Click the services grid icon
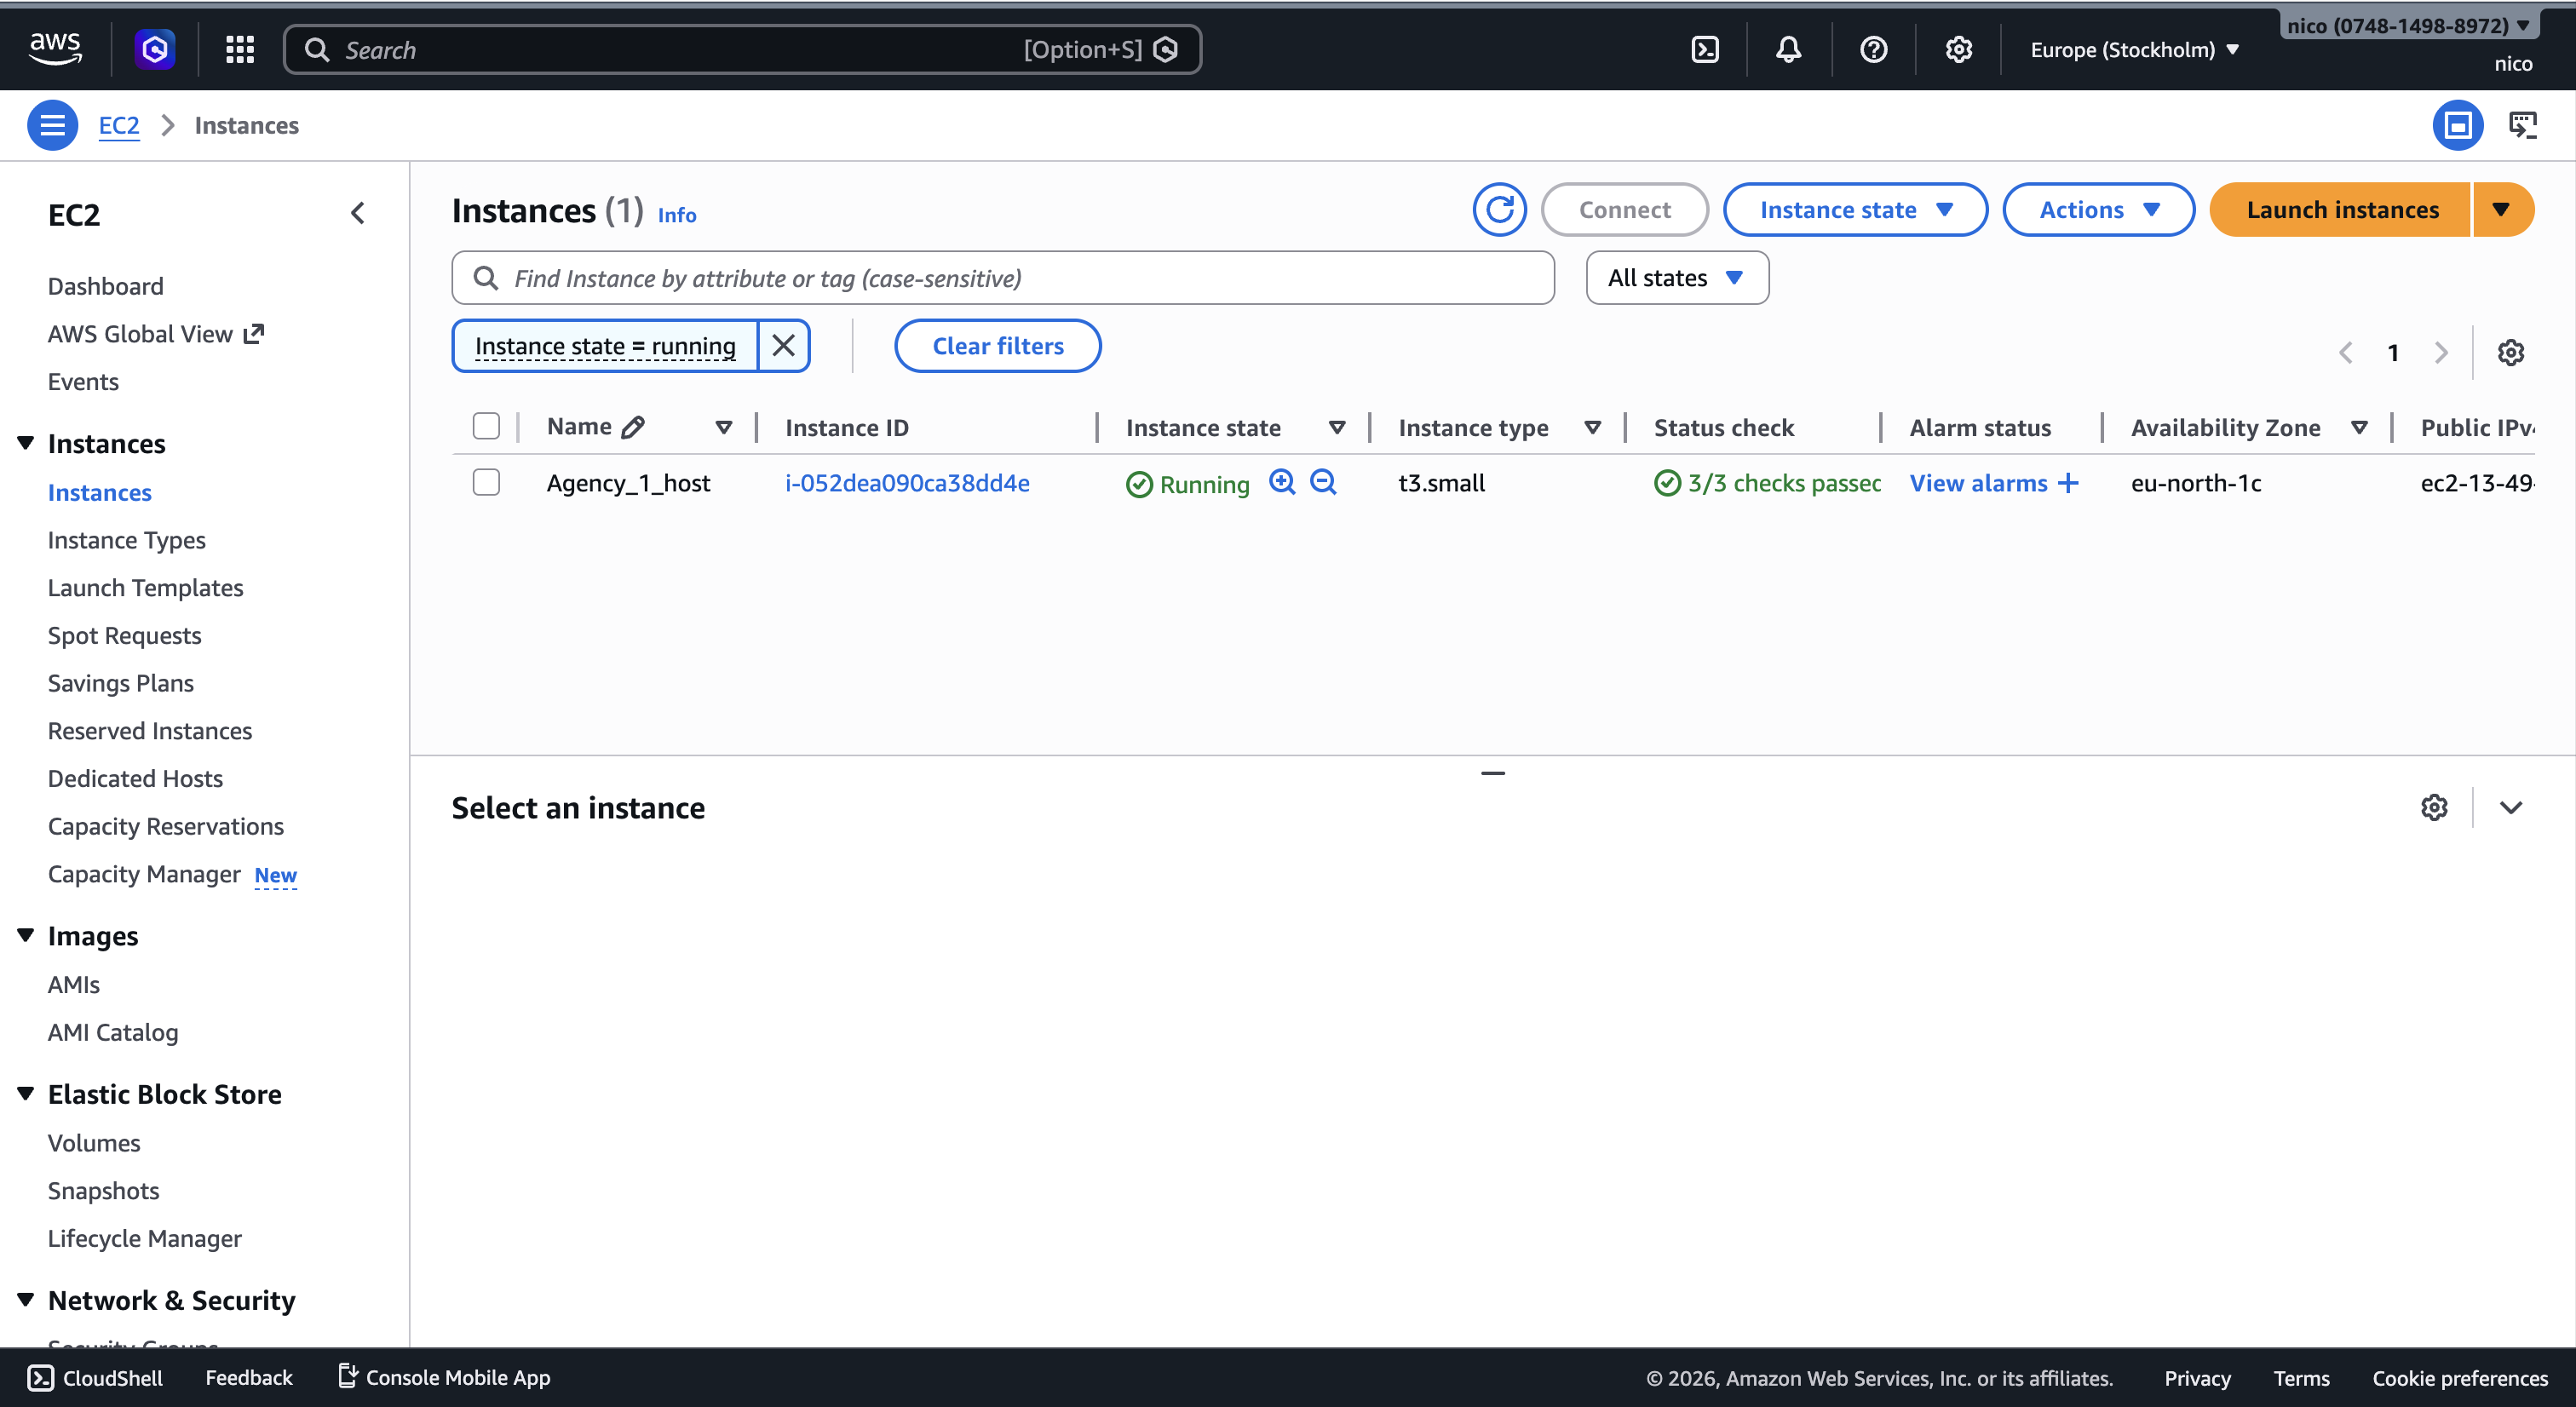2576x1407 pixels. (240, 49)
